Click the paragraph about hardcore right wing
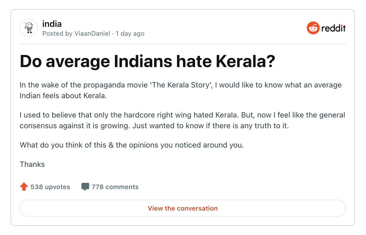Image resolution: width=366 pixels, height=235 pixels. pos(182,120)
